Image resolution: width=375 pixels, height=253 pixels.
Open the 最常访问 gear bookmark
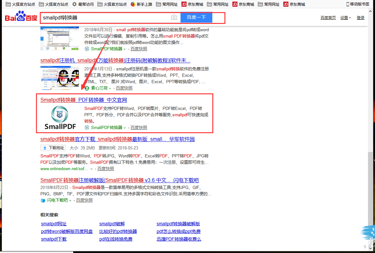[83, 4]
